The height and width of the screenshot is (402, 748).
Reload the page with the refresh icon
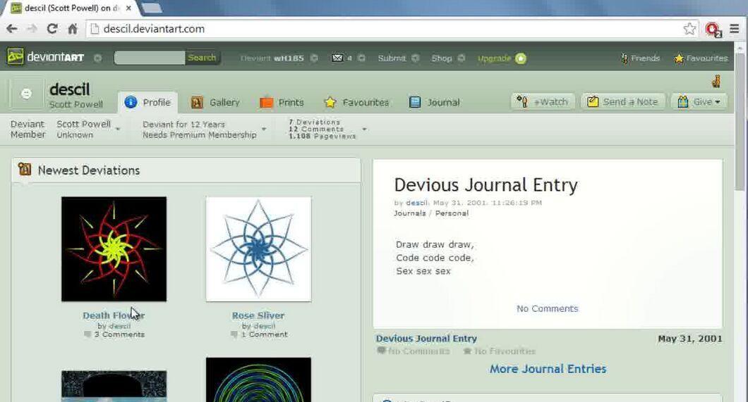point(52,29)
